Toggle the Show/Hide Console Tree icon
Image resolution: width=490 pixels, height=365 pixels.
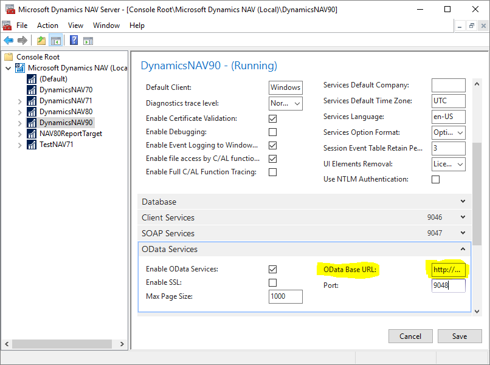[x=56, y=41]
